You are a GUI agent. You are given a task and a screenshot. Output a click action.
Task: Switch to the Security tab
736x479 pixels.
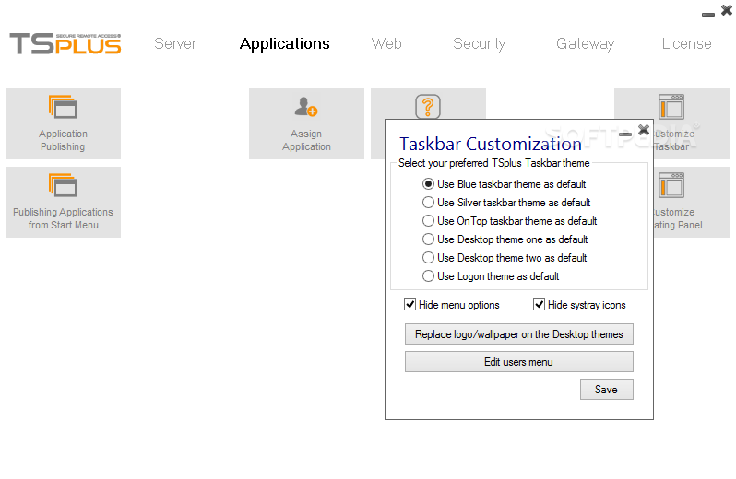[480, 43]
